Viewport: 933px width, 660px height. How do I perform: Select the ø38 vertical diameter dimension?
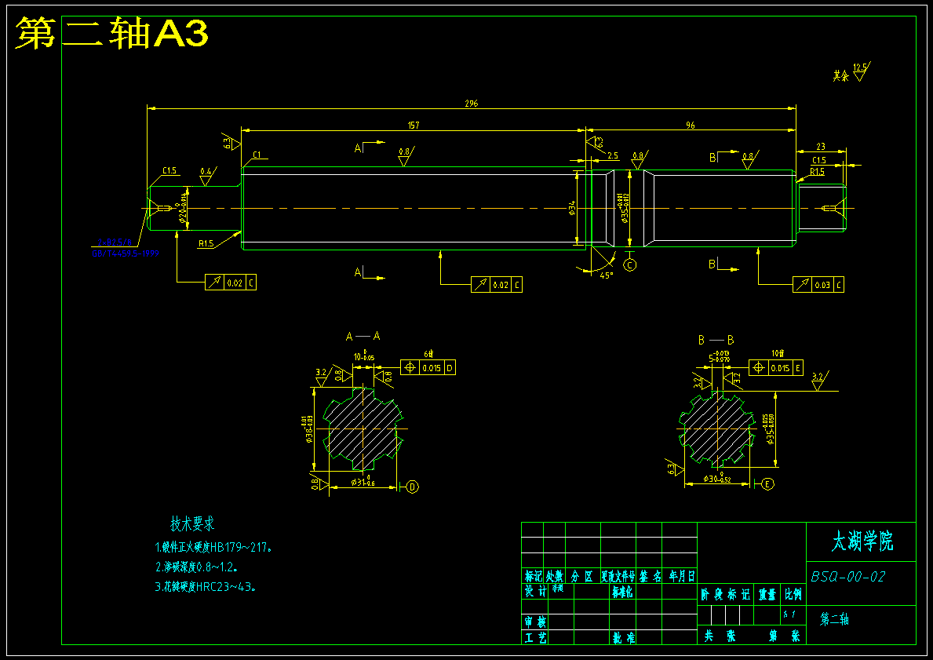click(309, 429)
